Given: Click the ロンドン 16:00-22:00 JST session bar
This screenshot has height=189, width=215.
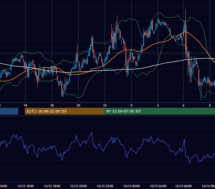Looking at the screenshot, I should 64,111.
